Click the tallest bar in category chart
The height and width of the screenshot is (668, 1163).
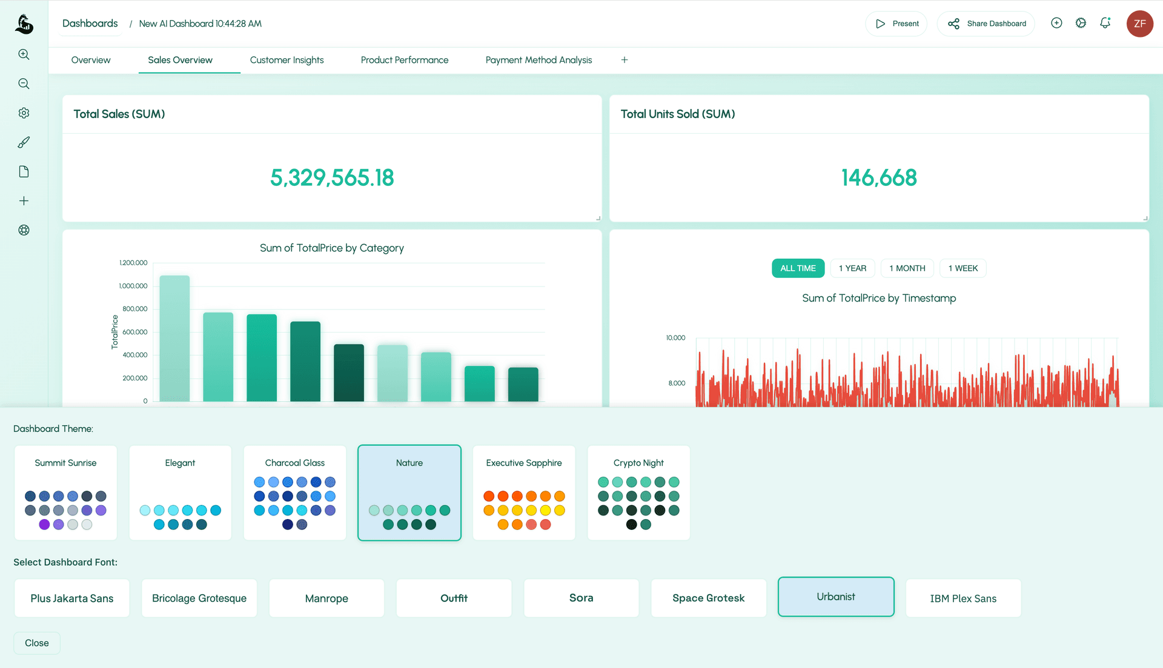174,339
